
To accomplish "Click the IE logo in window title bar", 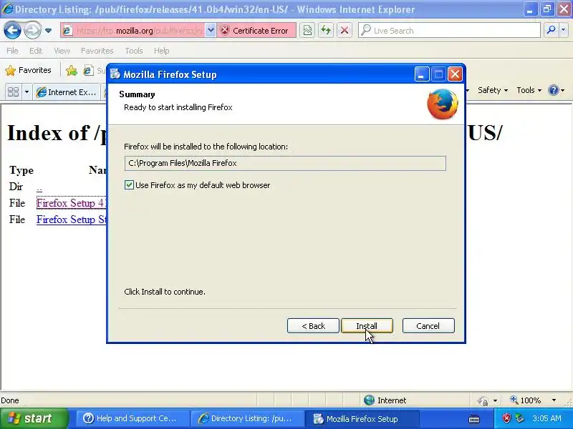I will point(7,9).
